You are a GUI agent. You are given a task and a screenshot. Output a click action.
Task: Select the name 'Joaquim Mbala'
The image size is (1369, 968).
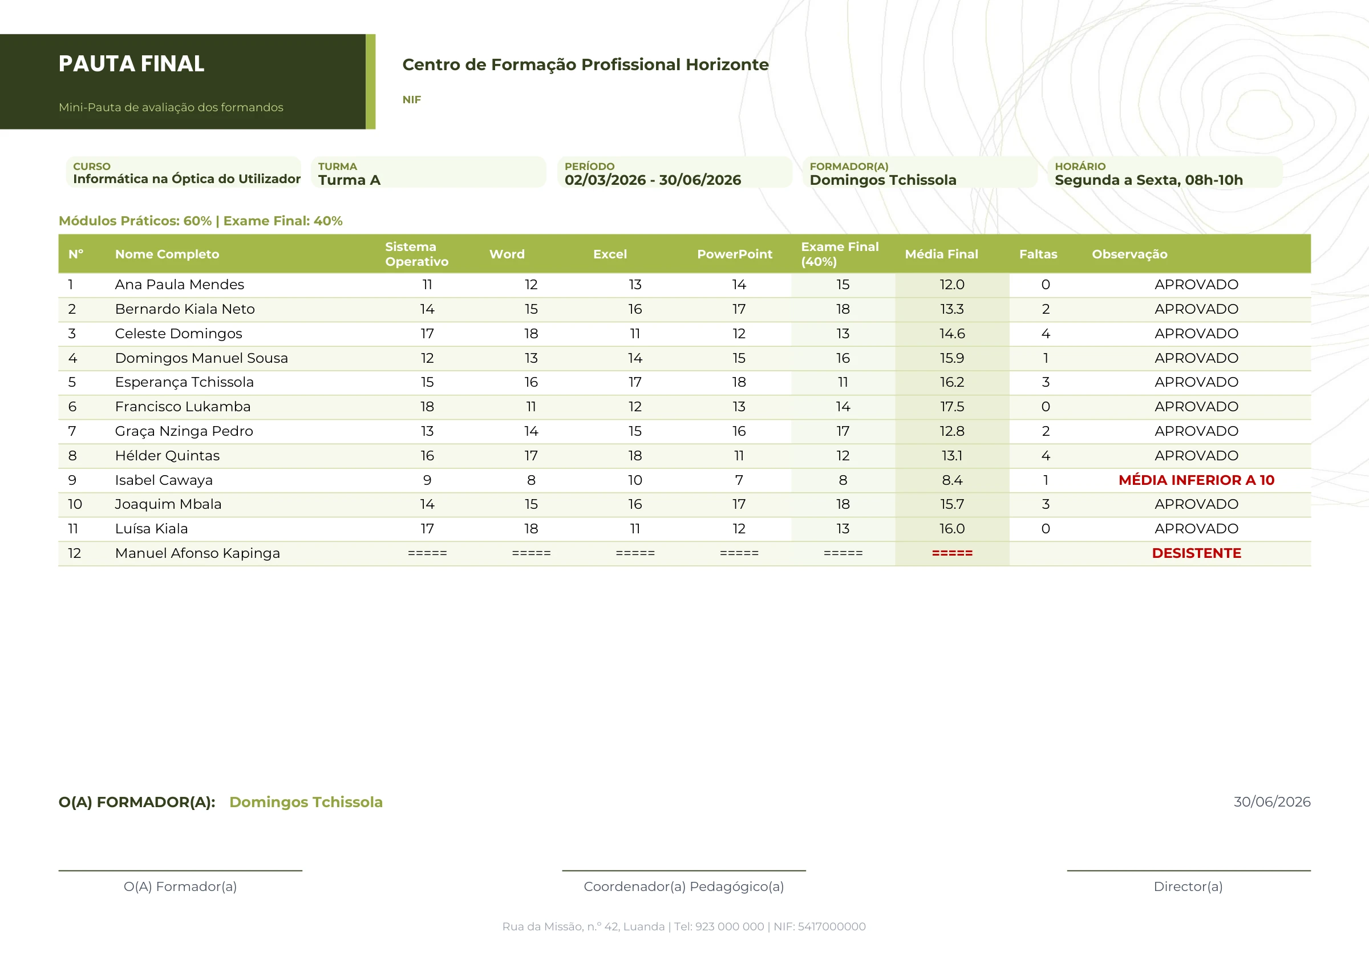click(168, 505)
